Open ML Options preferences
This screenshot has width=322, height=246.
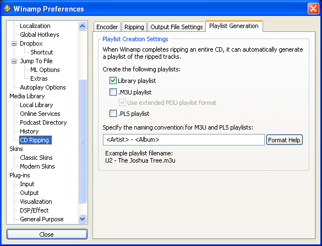point(45,70)
